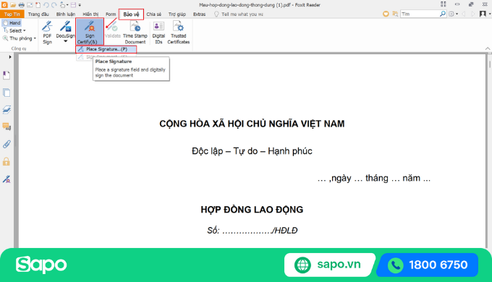
Task: Click the ngày … tháng … năm date line
Action: tap(374, 178)
